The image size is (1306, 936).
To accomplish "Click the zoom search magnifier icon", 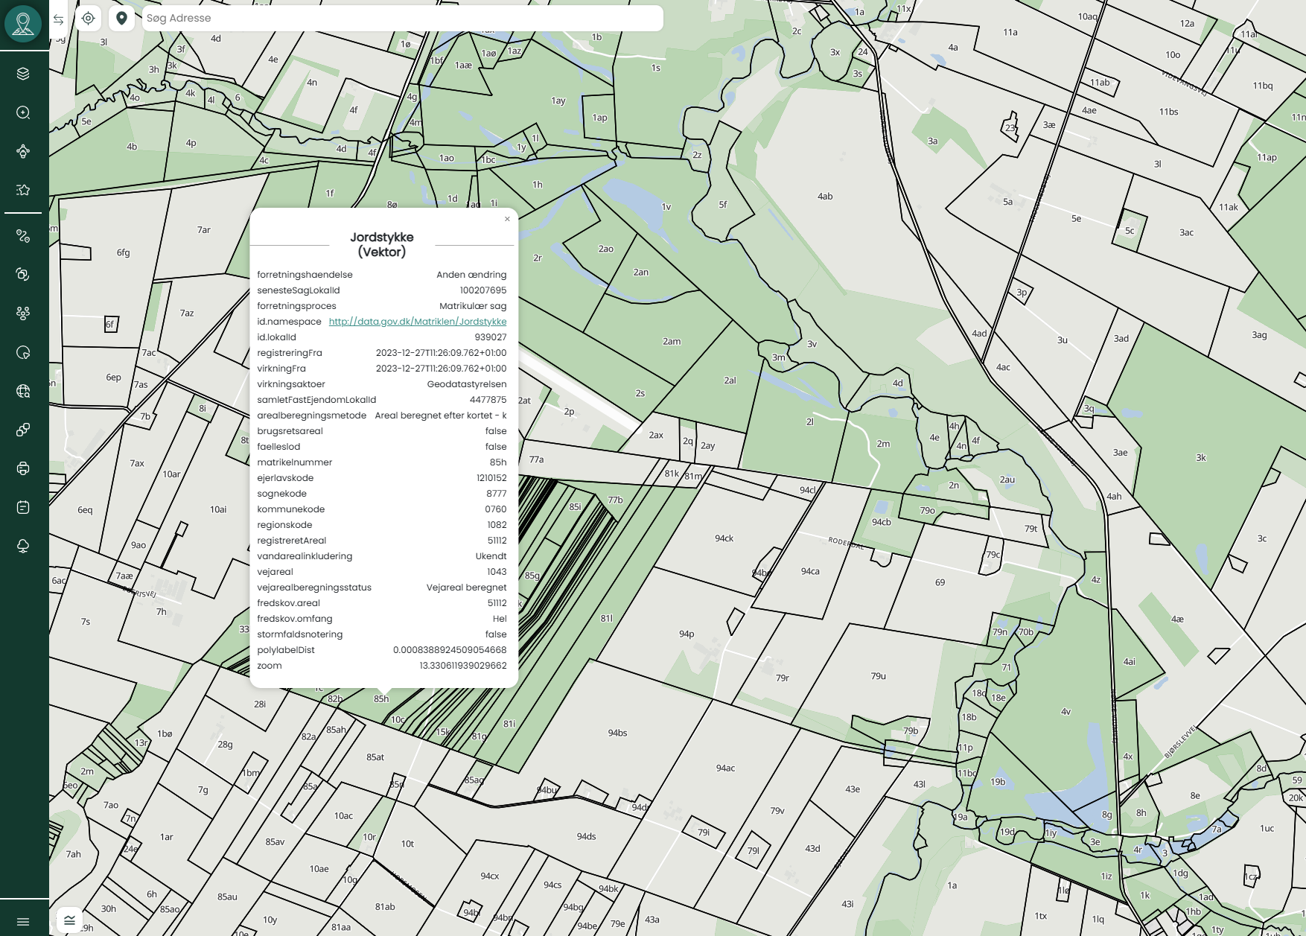I will pos(23,112).
